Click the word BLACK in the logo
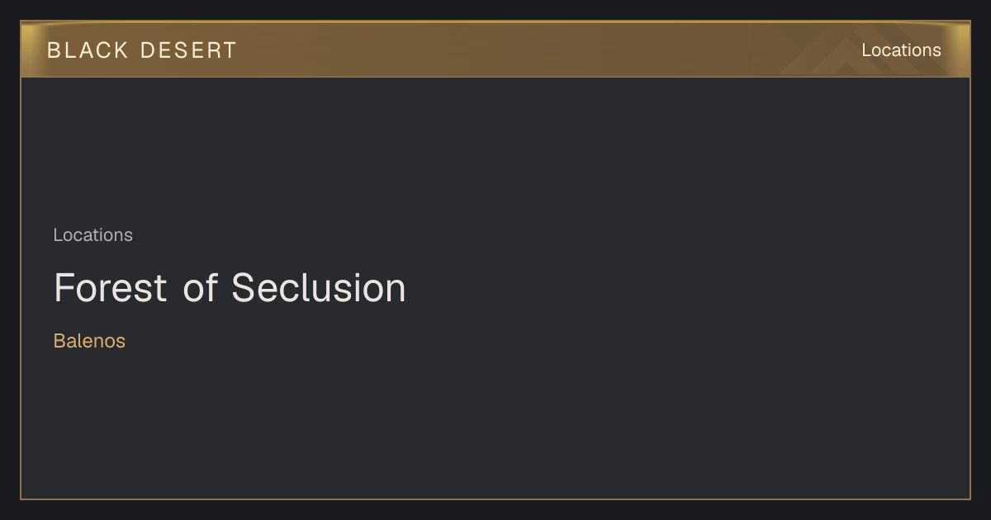This screenshot has width=991, height=520. coord(88,50)
